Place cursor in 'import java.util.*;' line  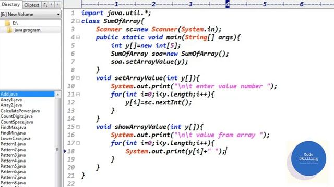116,13
